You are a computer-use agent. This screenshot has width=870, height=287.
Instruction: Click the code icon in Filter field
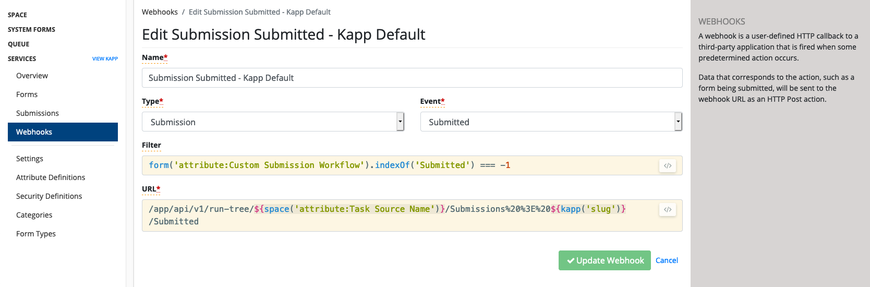click(x=668, y=165)
